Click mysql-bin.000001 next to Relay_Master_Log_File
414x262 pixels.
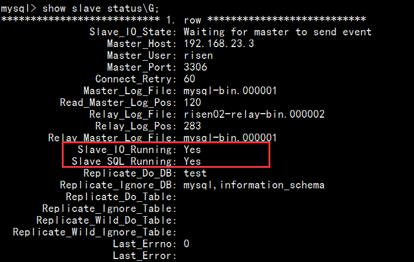[230, 137]
